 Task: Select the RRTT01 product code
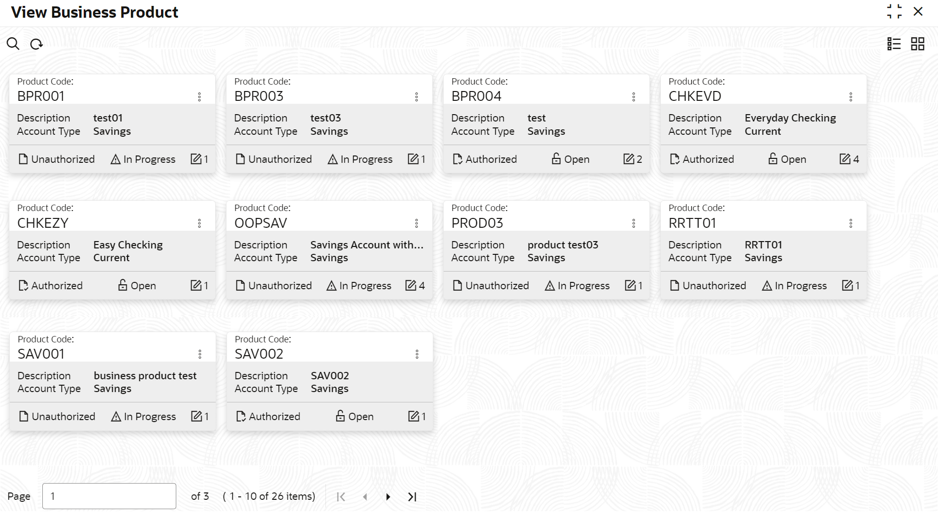point(692,223)
